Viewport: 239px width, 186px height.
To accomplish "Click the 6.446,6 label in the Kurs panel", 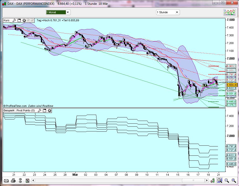I will click(x=231, y=102).
